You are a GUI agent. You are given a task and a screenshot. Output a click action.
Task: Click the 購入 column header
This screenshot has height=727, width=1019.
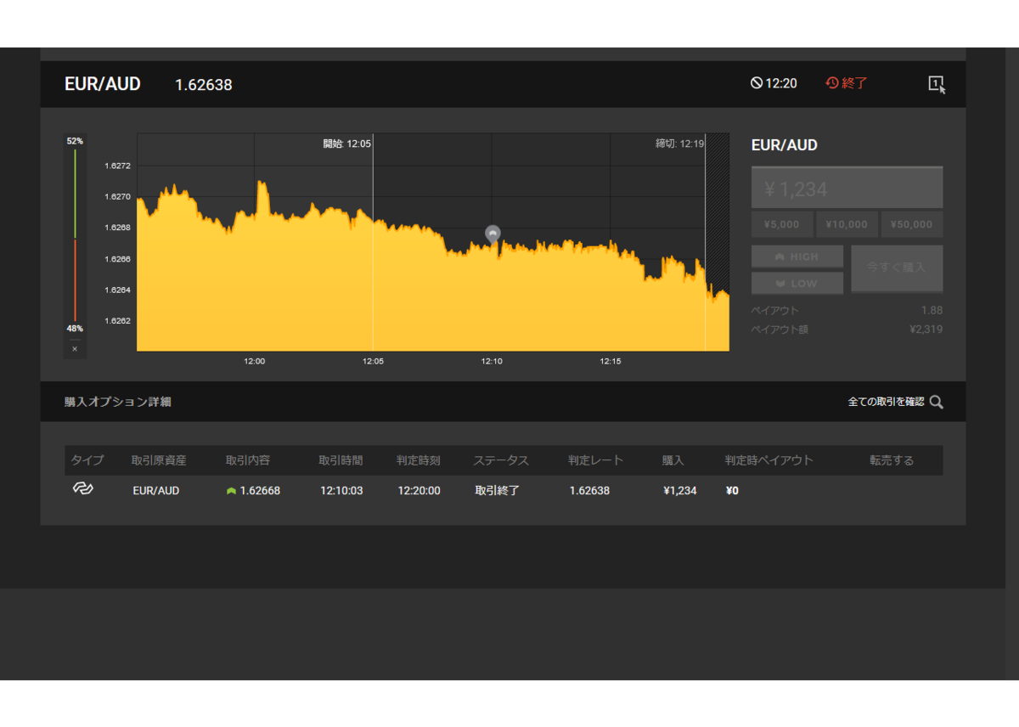673,460
